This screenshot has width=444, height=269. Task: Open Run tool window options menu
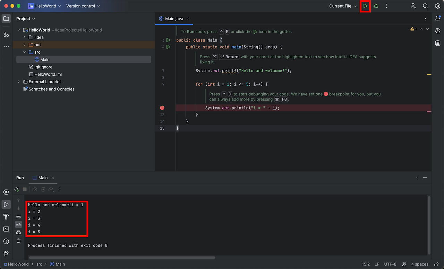tap(417, 177)
